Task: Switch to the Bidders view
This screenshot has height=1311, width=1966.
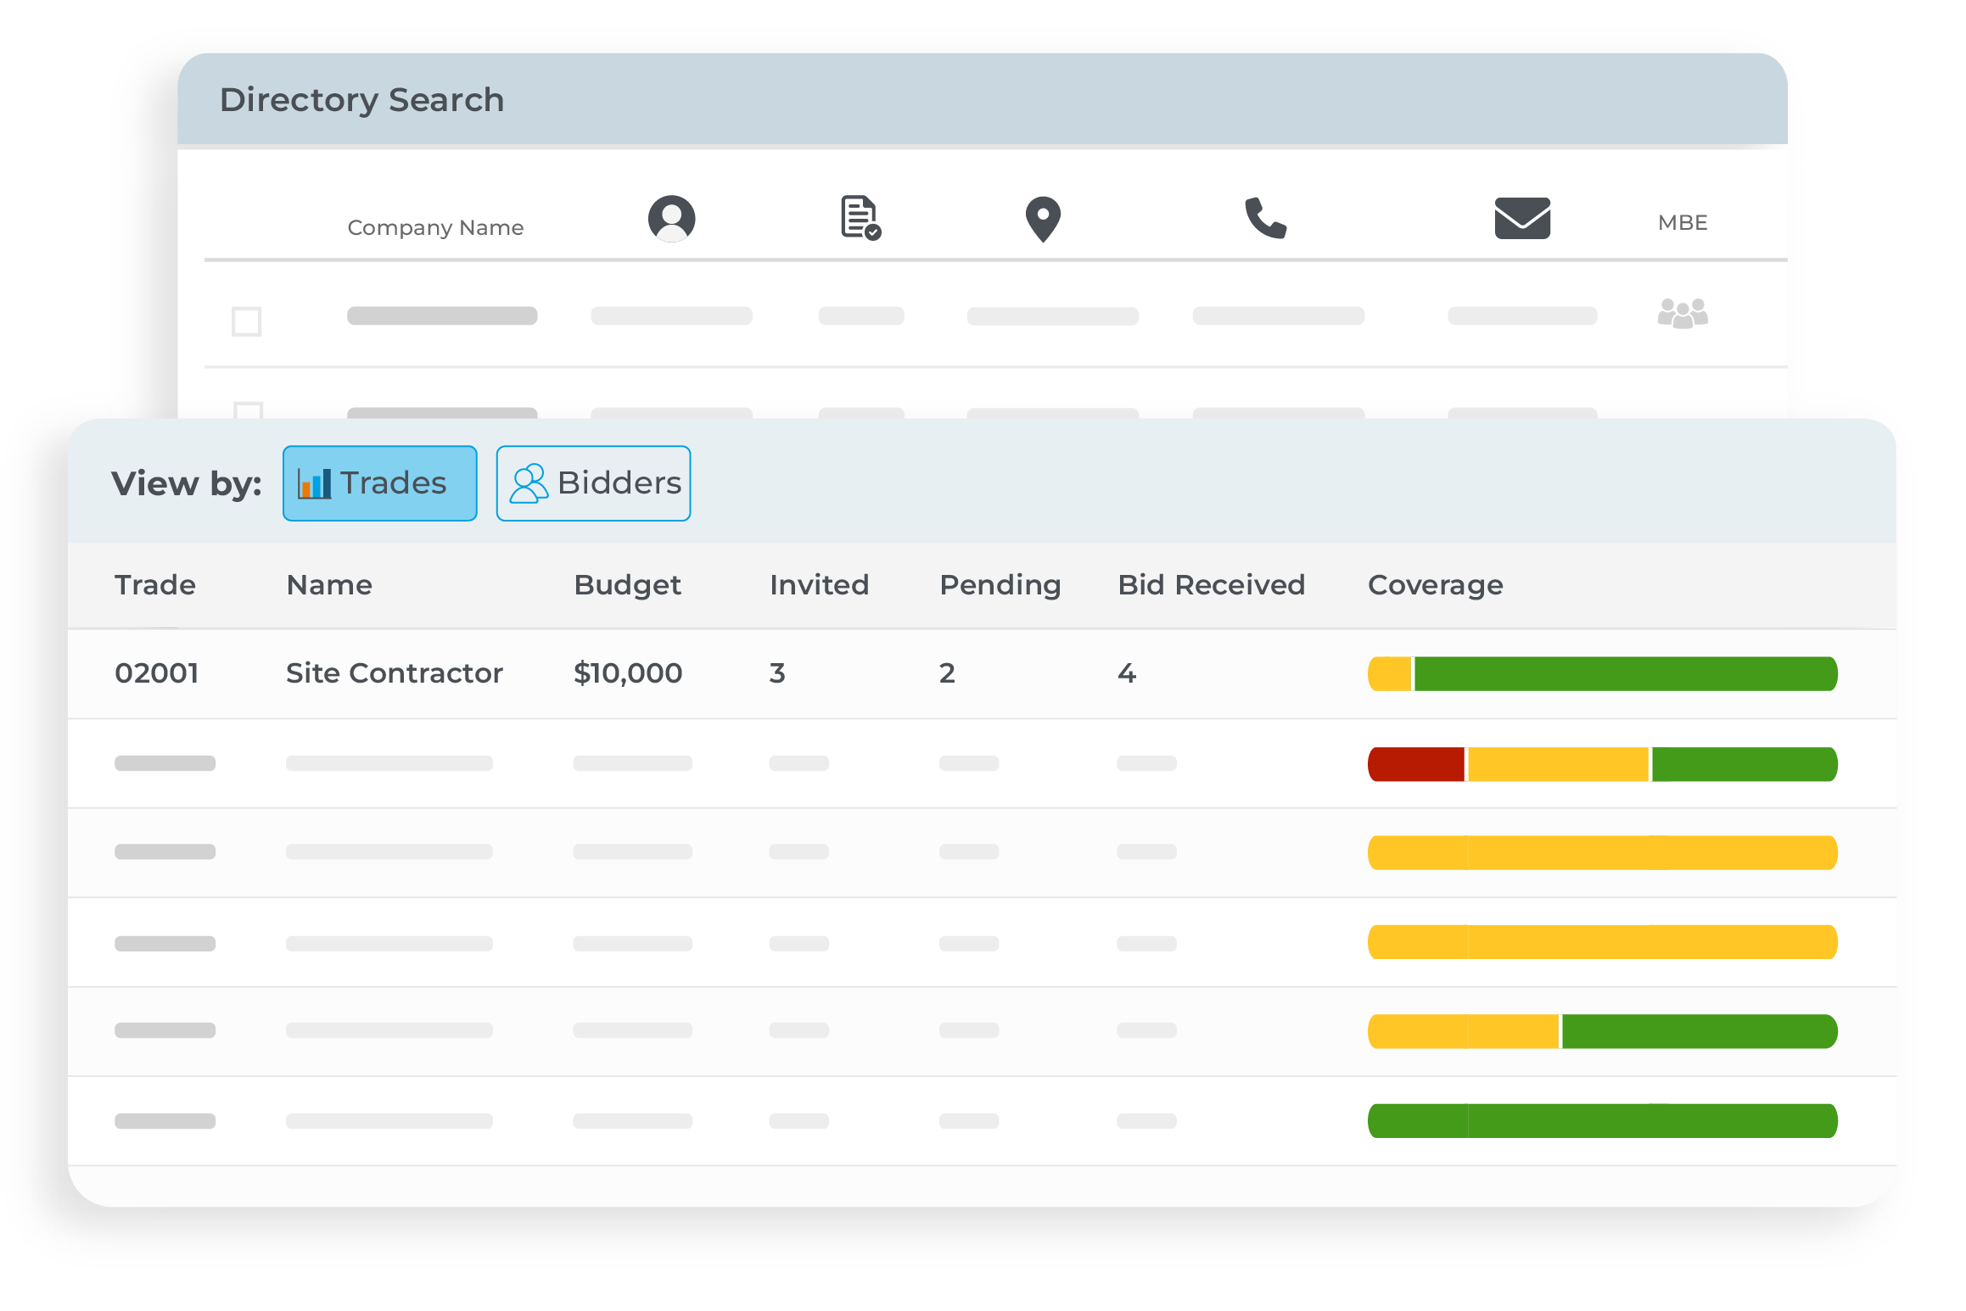Action: click(x=593, y=483)
